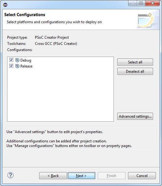This screenshot has height=186, width=162.
Task: Uncheck the Debug configuration checkbox
Action: [11, 60]
